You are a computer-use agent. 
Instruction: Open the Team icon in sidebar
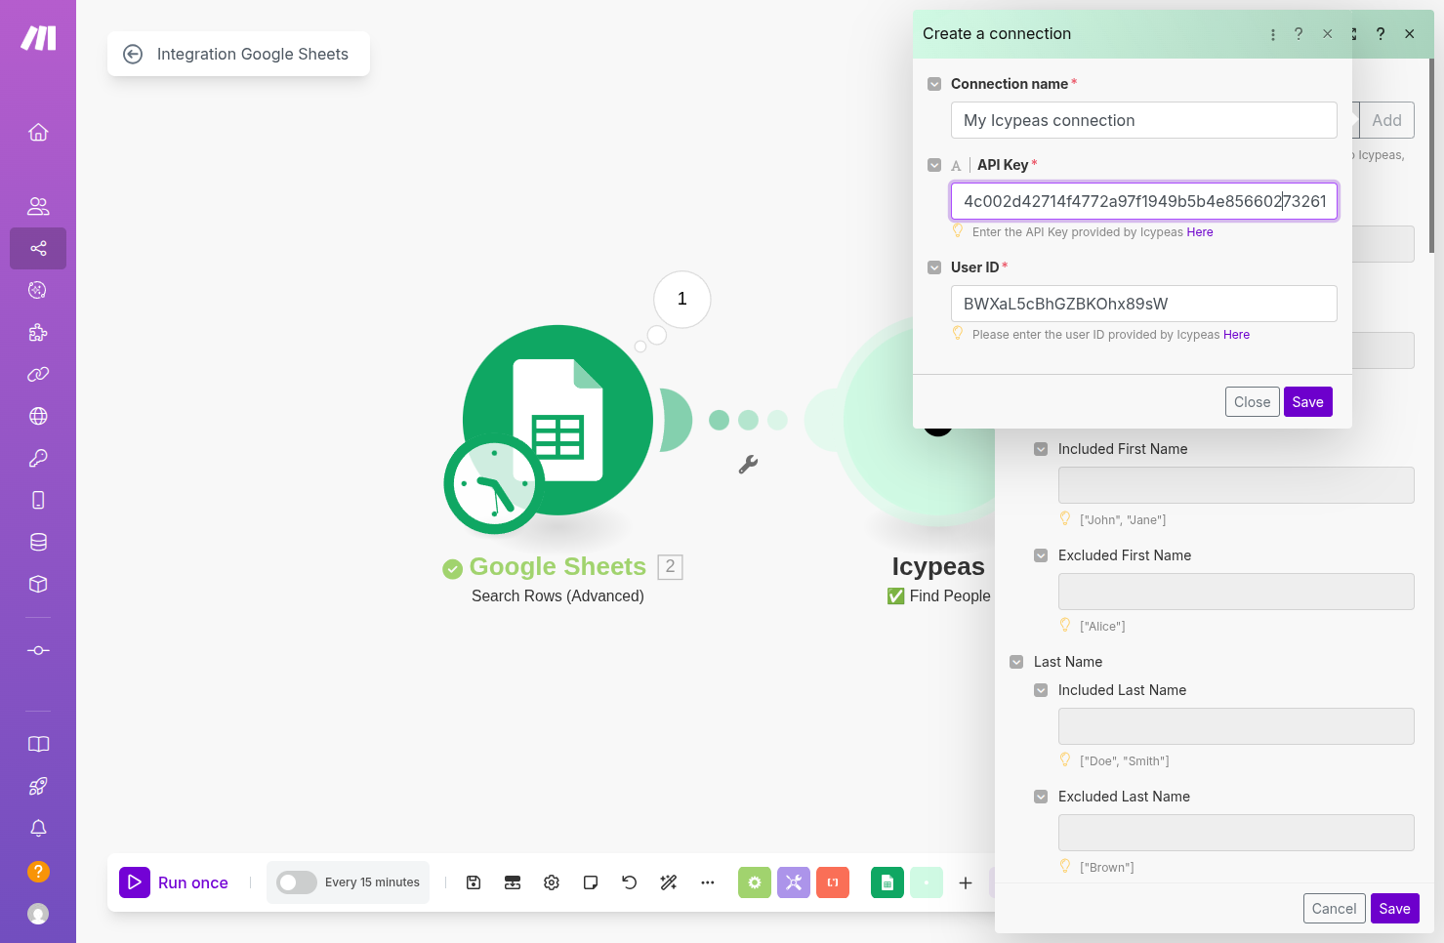[x=38, y=206]
